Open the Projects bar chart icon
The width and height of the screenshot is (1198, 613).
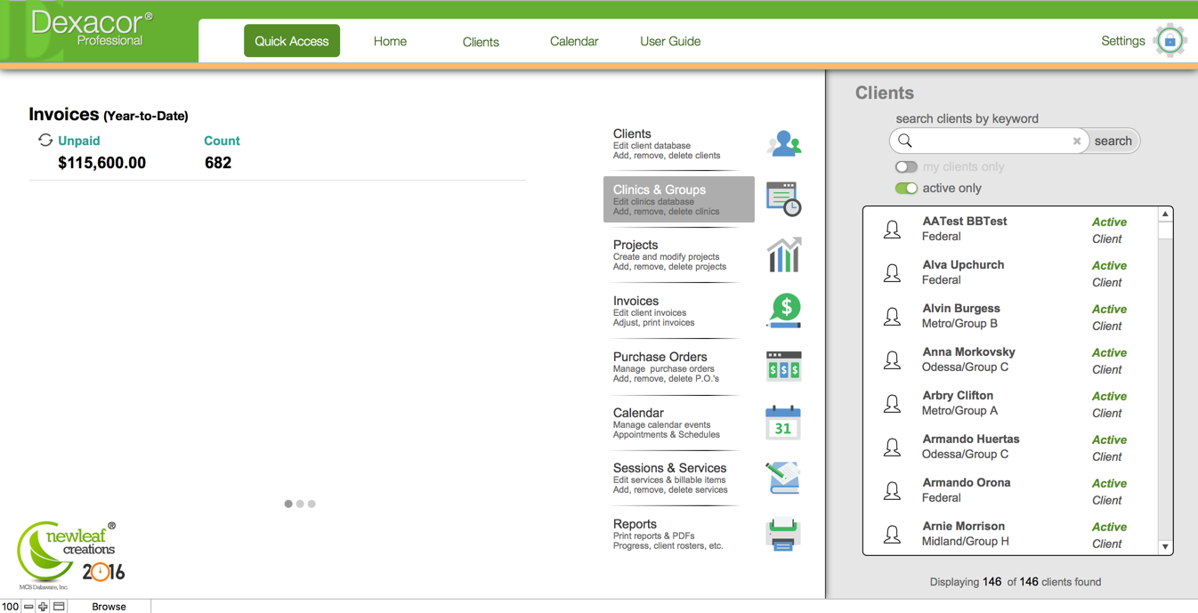(784, 254)
